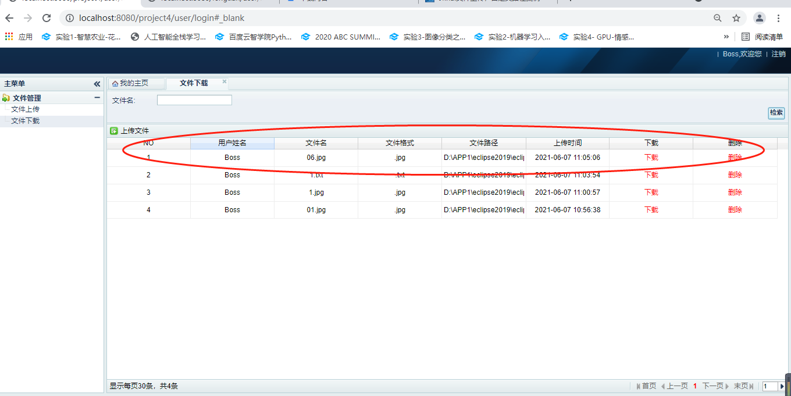The height and width of the screenshot is (396, 791).
Task: Click the 应用 apps grid icon
Action: [9, 37]
